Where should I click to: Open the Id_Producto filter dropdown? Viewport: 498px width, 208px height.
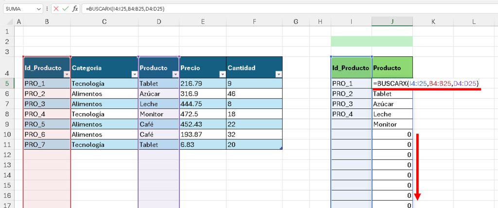click(x=67, y=74)
